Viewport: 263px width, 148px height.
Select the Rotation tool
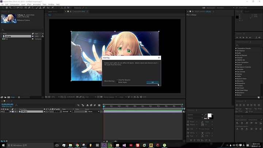click(x=14, y=8)
